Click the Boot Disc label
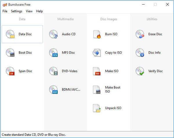The height and width of the screenshot is (138, 174). [25, 53]
